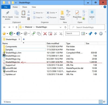Click the red X delete toolbar icon

[45, 34]
